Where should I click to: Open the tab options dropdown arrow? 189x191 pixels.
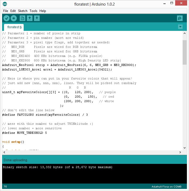180,27
